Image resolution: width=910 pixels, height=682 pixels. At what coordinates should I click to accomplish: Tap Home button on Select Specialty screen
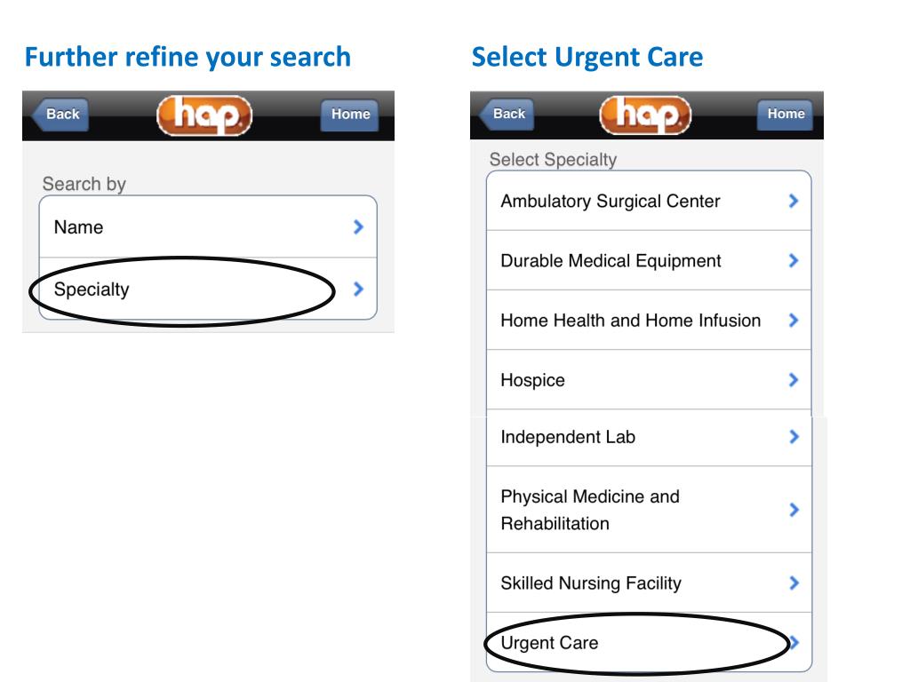(786, 114)
